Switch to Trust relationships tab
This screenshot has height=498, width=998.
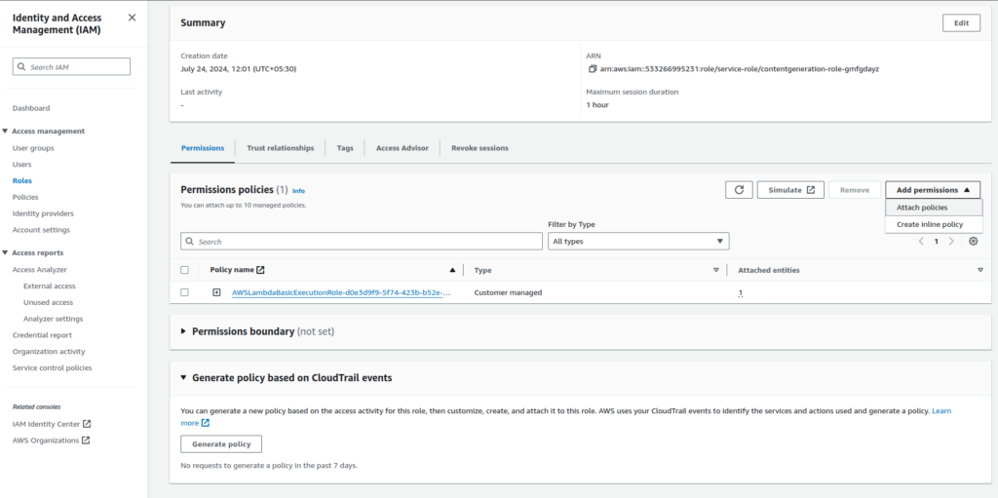(x=280, y=148)
